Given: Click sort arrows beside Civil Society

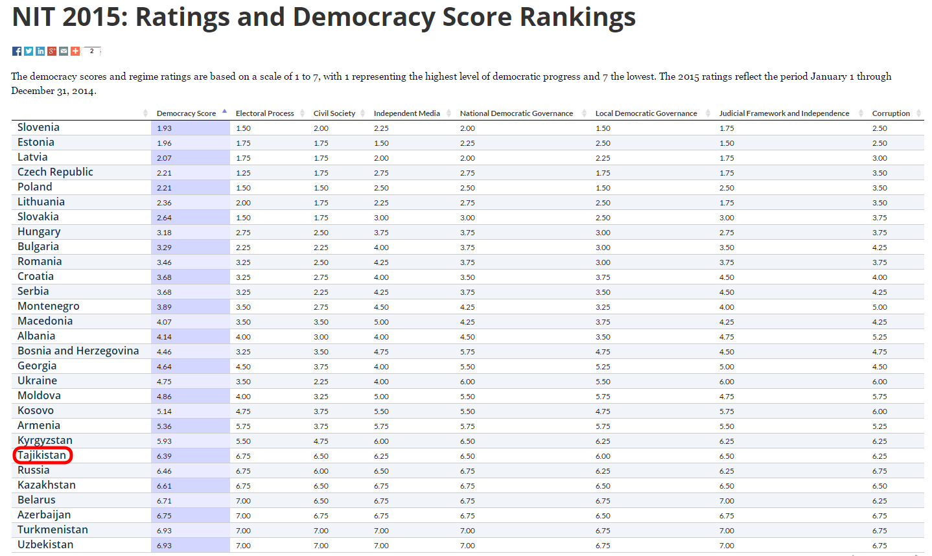Looking at the screenshot, I should coord(362,113).
